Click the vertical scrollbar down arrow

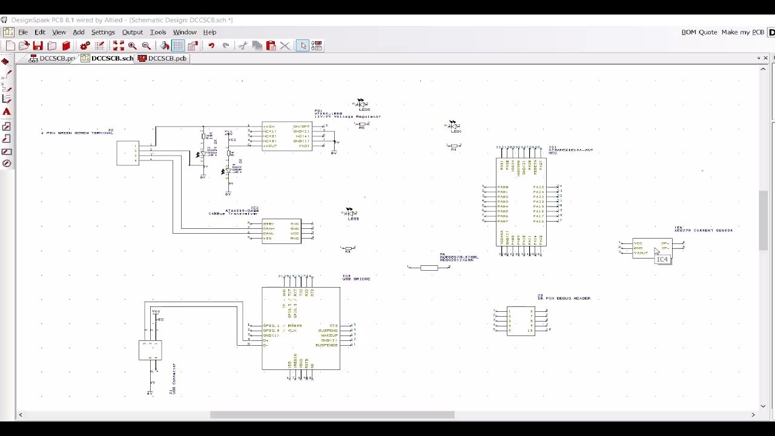pyautogui.click(x=763, y=406)
